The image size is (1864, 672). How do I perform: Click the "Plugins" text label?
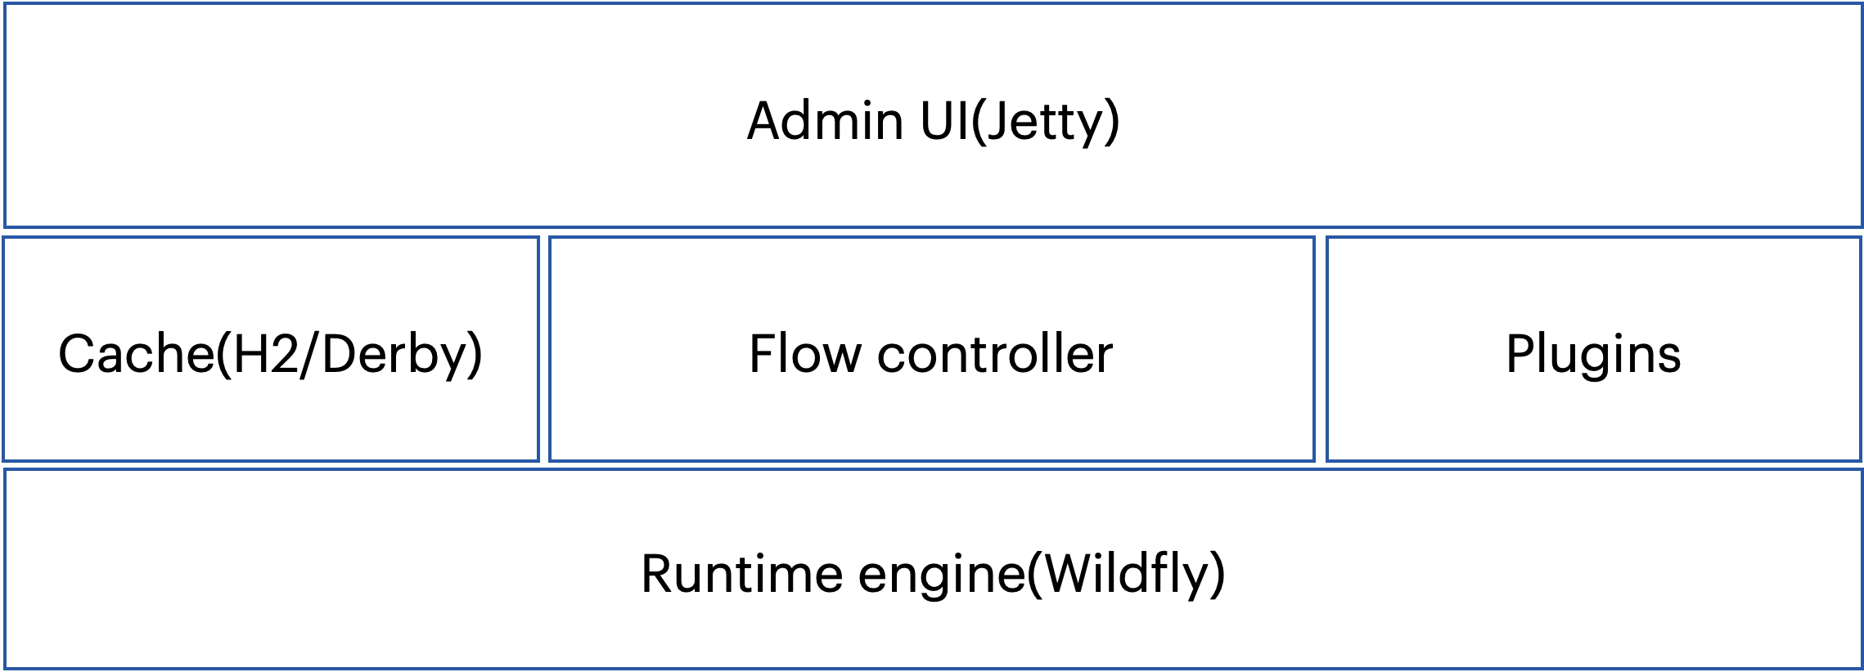pyautogui.click(x=1593, y=356)
